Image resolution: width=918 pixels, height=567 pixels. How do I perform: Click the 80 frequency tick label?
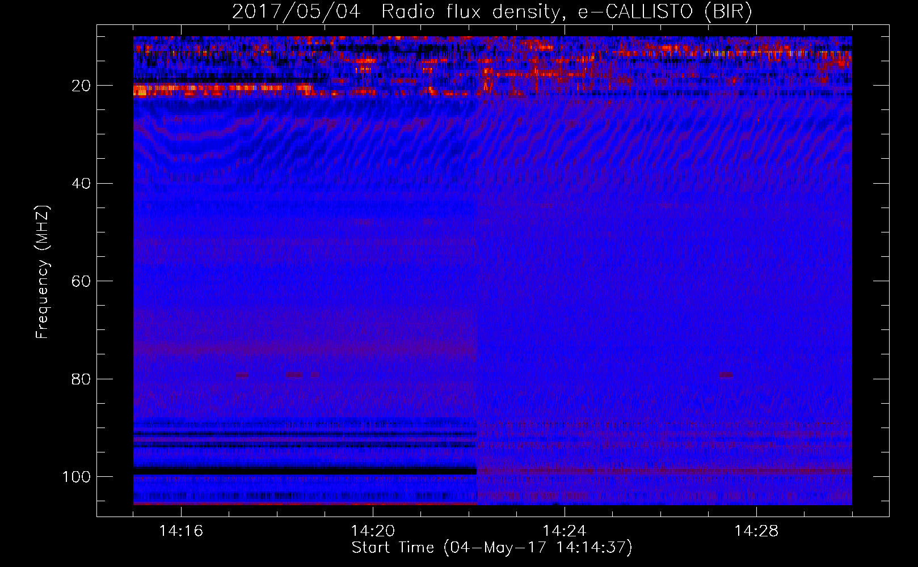[81, 379]
